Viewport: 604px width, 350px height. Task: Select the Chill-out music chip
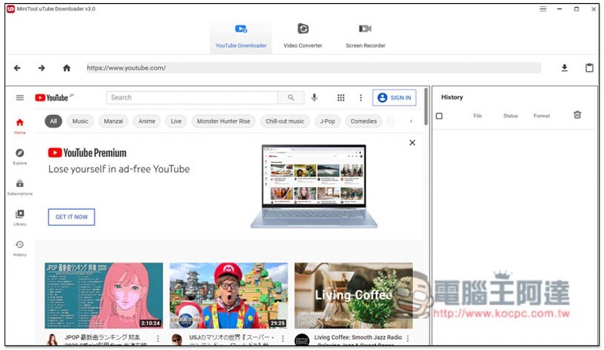(285, 121)
